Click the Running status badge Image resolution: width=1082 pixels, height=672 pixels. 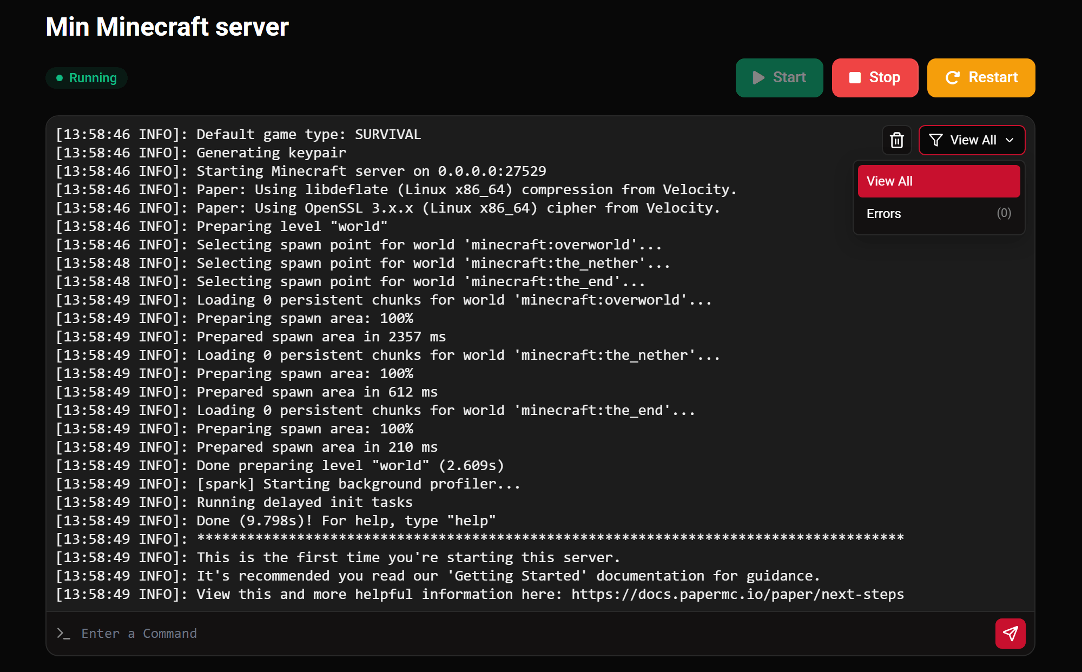coord(87,78)
